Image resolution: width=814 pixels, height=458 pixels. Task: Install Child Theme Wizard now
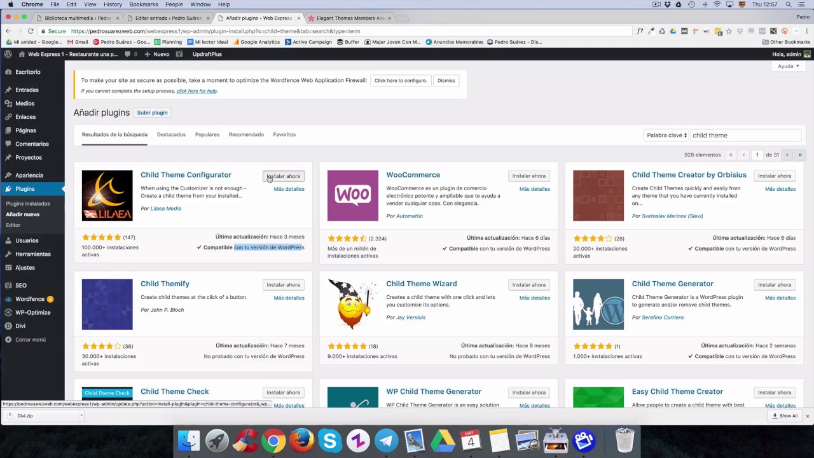tap(529, 285)
